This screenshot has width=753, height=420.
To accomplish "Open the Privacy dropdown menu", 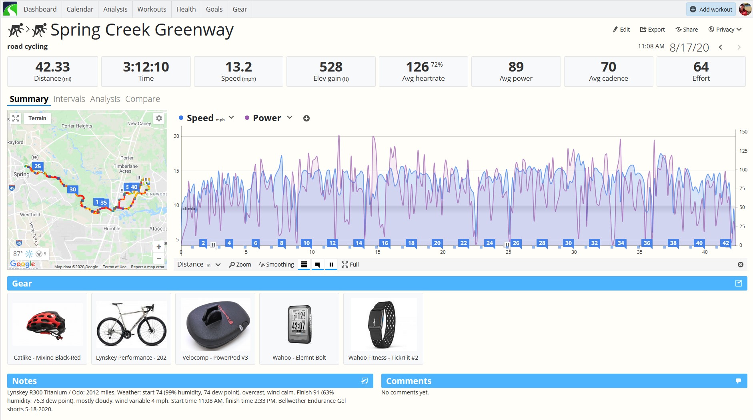I will point(725,30).
